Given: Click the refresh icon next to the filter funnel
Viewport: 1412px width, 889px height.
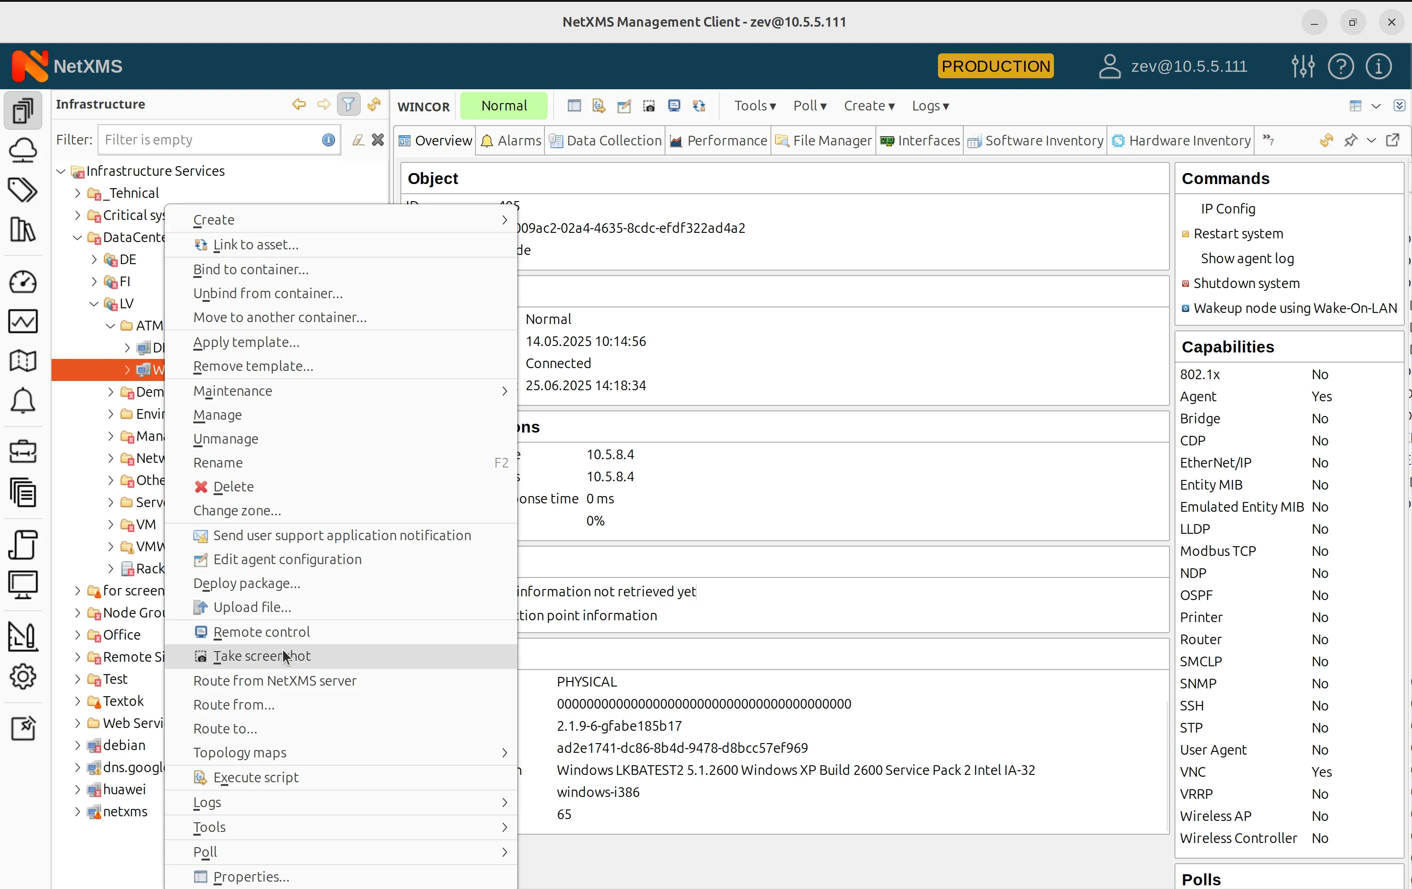Looking at the screenshot, I should (x=374, y=104).
